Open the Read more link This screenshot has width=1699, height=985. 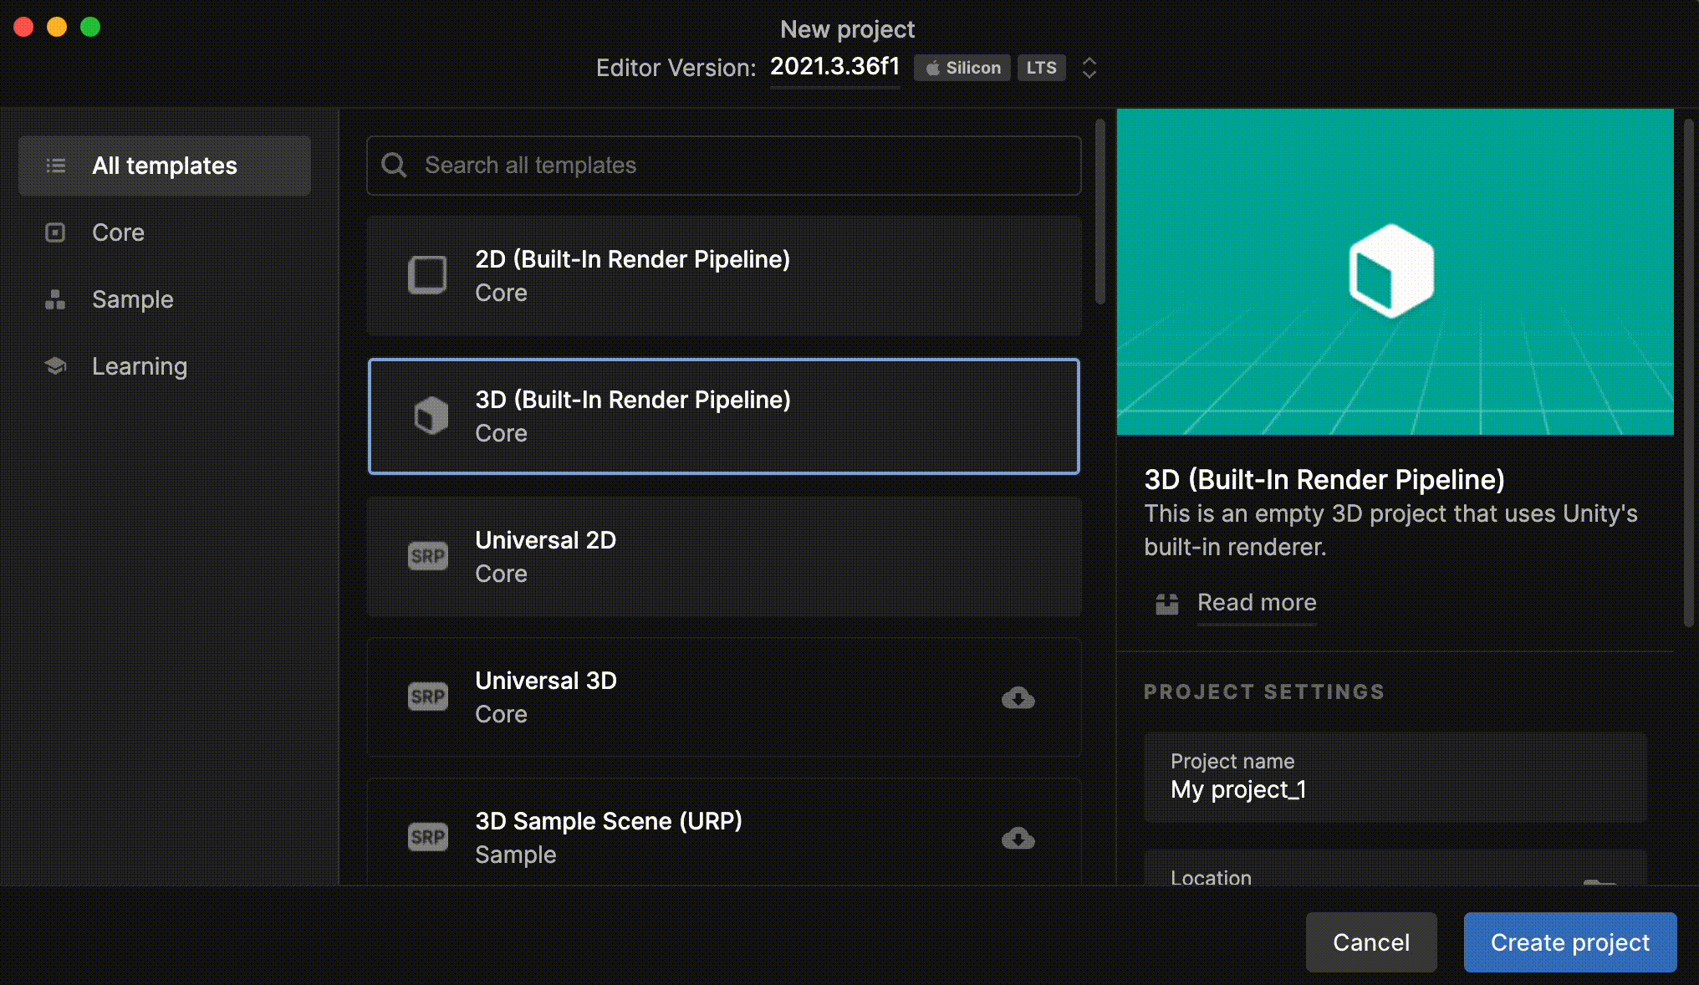coord(1257,603)
